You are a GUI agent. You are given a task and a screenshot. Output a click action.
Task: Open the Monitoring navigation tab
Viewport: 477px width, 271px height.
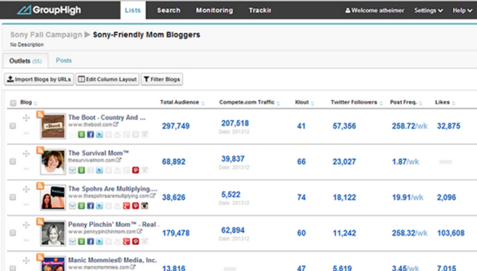click(x=214, y=10)
